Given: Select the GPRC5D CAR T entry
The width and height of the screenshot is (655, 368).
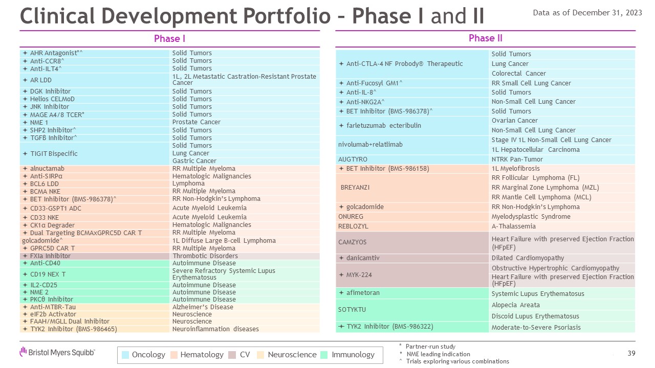Looking at the screenshot, I should [95, 248].
